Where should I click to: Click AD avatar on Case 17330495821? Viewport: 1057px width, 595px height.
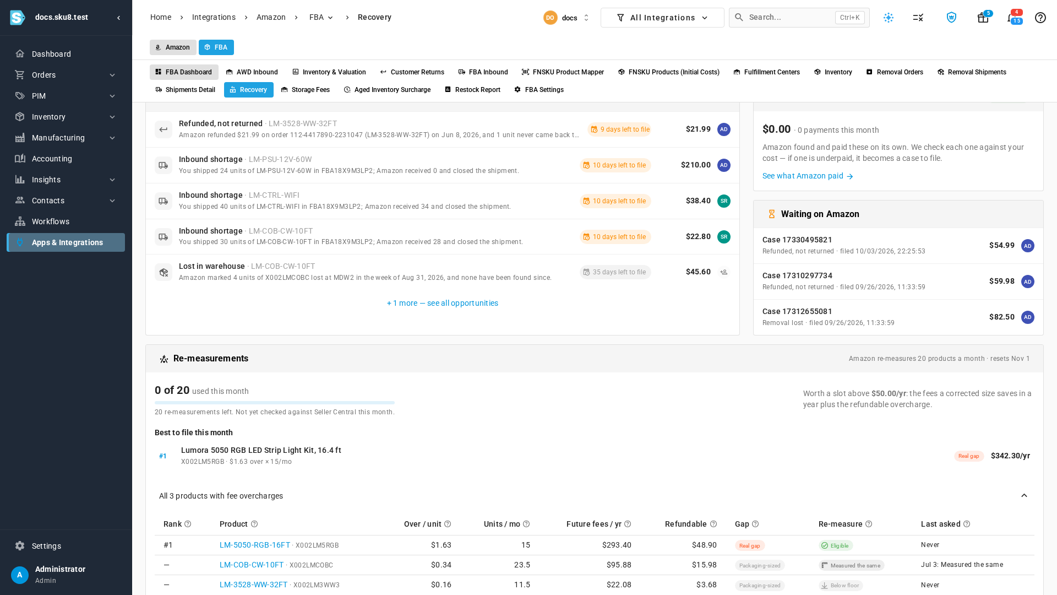(x=1028, y=246)
